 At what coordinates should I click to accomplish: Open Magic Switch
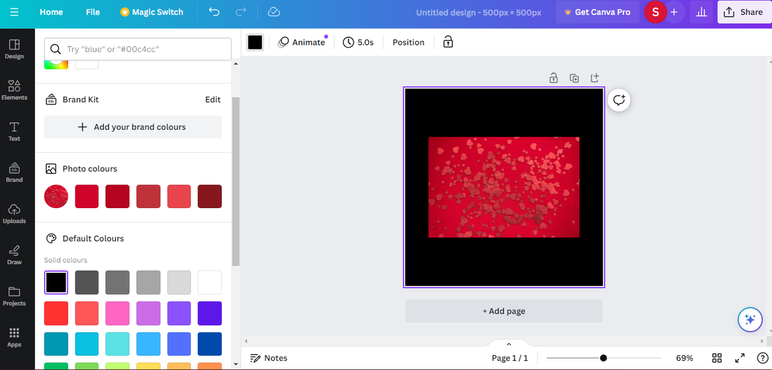click(x=152, y=12)
